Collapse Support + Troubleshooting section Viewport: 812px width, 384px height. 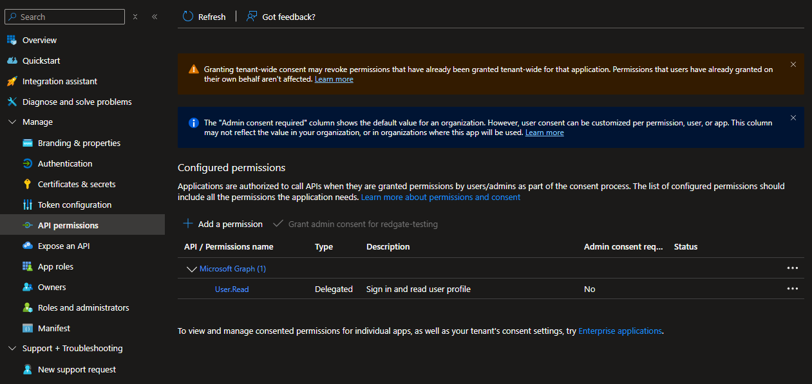tap(12, 349)
